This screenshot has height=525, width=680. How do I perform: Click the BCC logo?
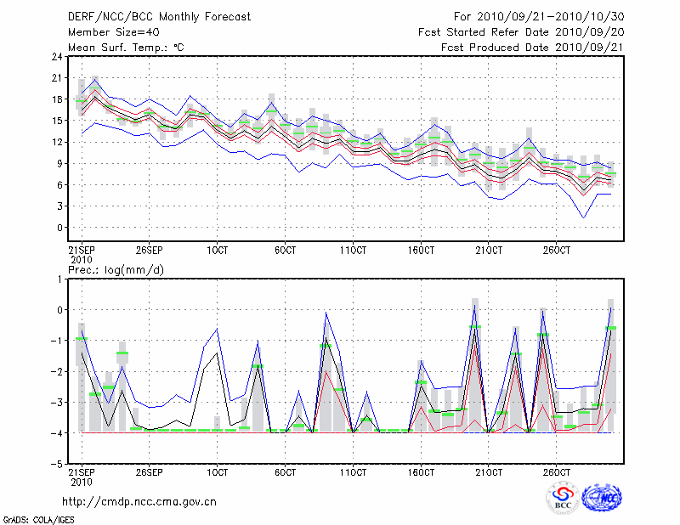click(x=563, y=499)
